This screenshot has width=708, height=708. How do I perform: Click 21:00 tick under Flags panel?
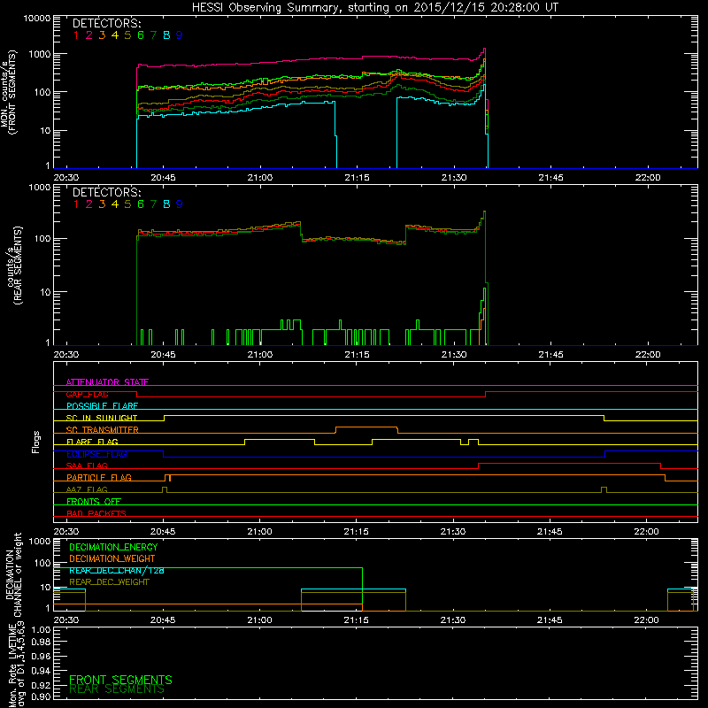pyautogui.click(x=259, y=532)
